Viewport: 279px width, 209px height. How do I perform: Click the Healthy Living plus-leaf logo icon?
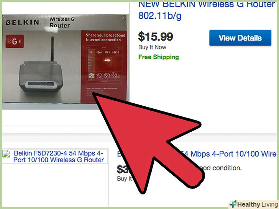click(x=233, y=204)
